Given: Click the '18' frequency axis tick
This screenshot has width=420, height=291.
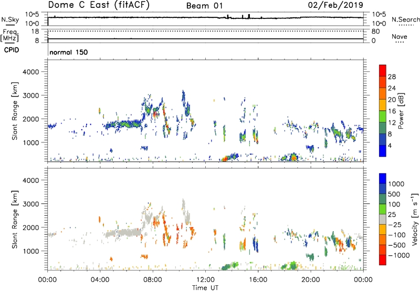Looking at the screenshot, I should [x=35, y=32].
